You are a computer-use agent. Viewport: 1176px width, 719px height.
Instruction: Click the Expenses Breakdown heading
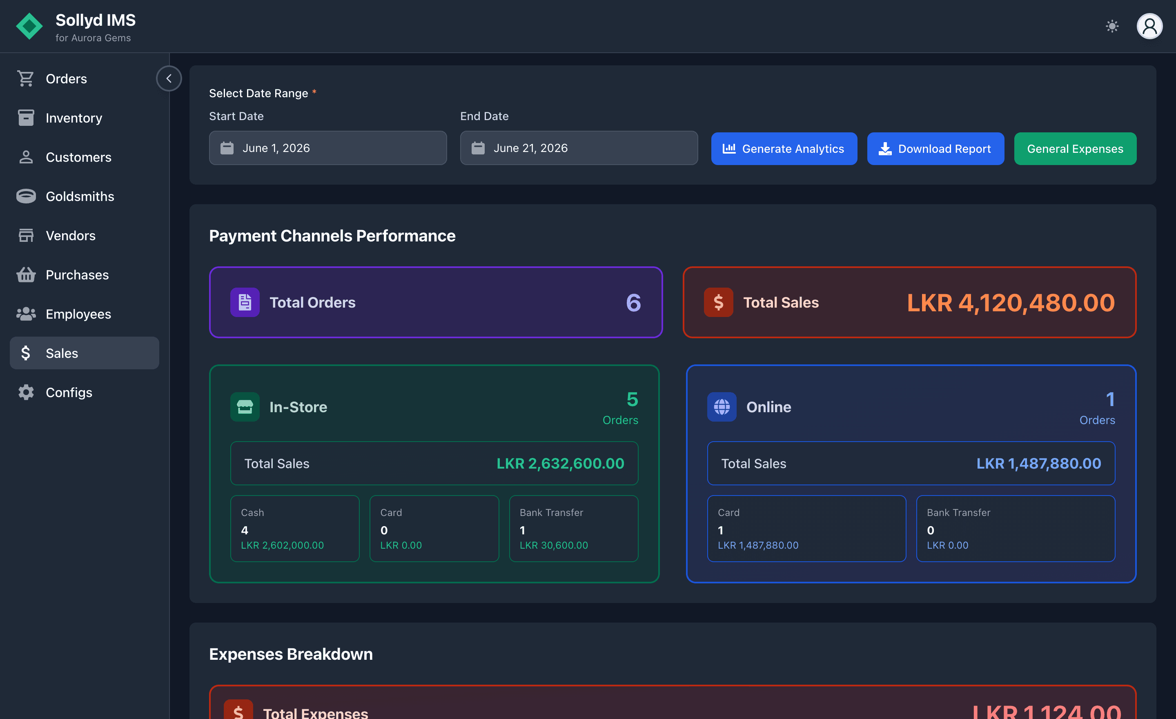pyautogui.click(x=291, y=654)
